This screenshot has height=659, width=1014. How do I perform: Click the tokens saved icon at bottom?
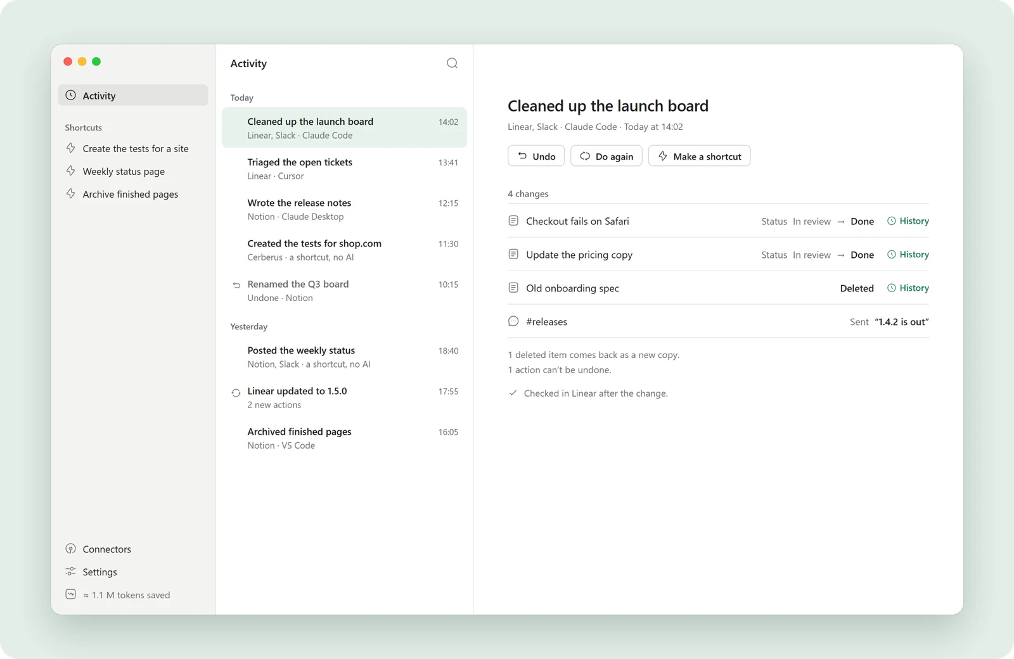click(71, 594)
